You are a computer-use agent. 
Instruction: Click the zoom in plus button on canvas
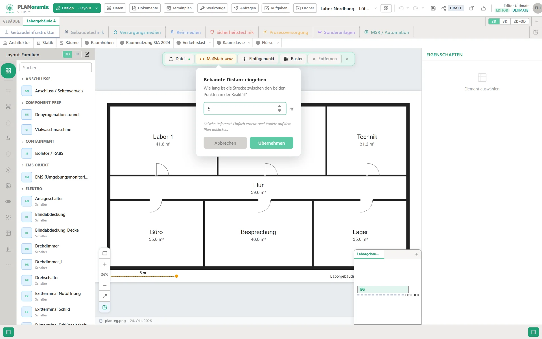[105, 264]
